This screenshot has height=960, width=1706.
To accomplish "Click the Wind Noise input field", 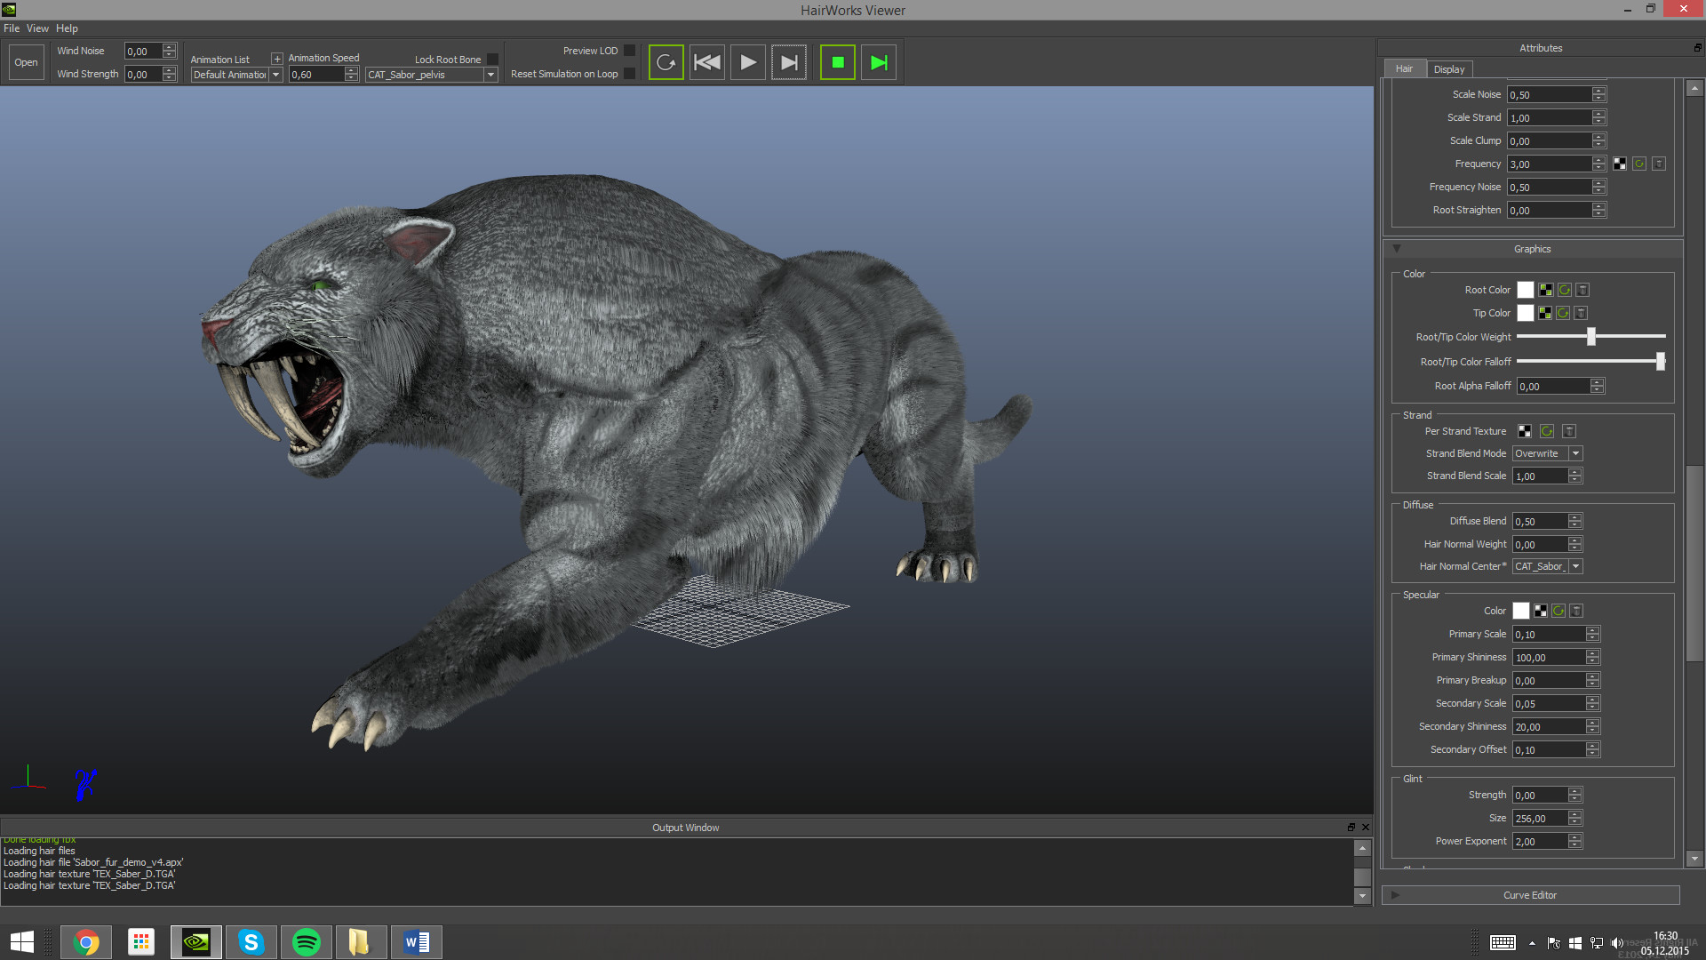I will coord(143,52).
